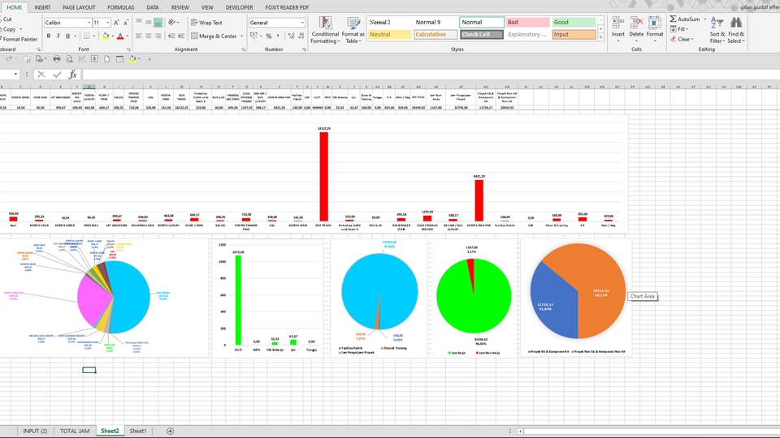Switch to the Sheet1 sheet
Viewport: 780px width, 438px height.
click(x=138, y=431)
